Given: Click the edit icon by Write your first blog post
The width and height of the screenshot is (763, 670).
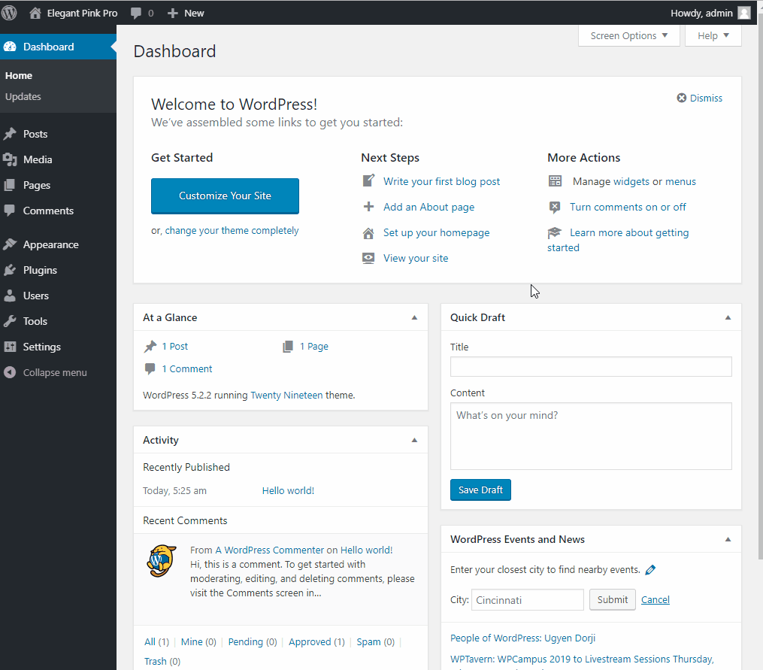Looking at the screenshot, I should (x=368, y=180).
